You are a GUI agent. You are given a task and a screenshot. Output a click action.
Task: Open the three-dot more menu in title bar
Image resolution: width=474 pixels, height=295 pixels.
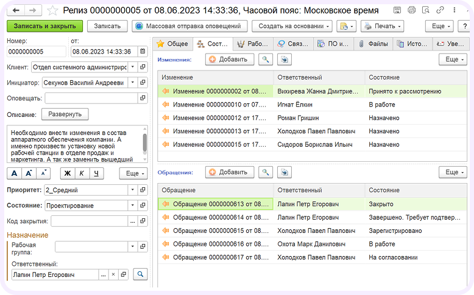[x=454, y=10]
